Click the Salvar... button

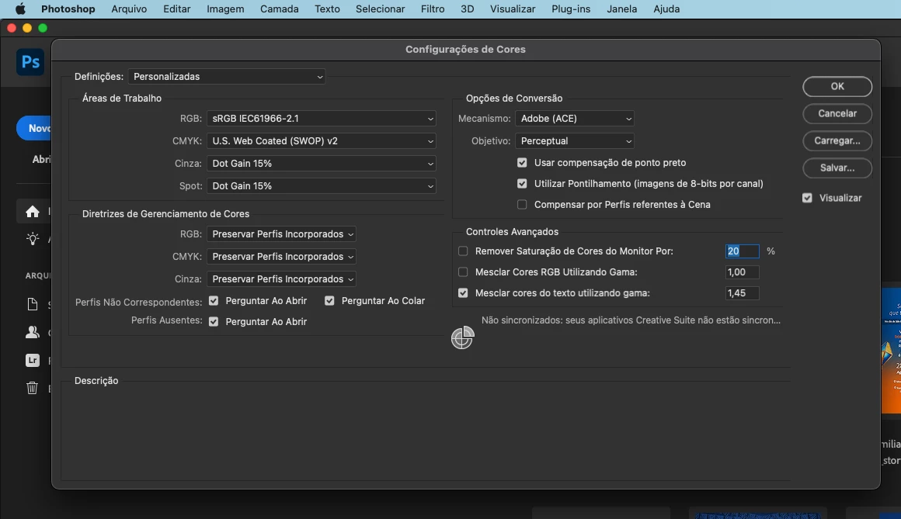click(x=837, y=168)
